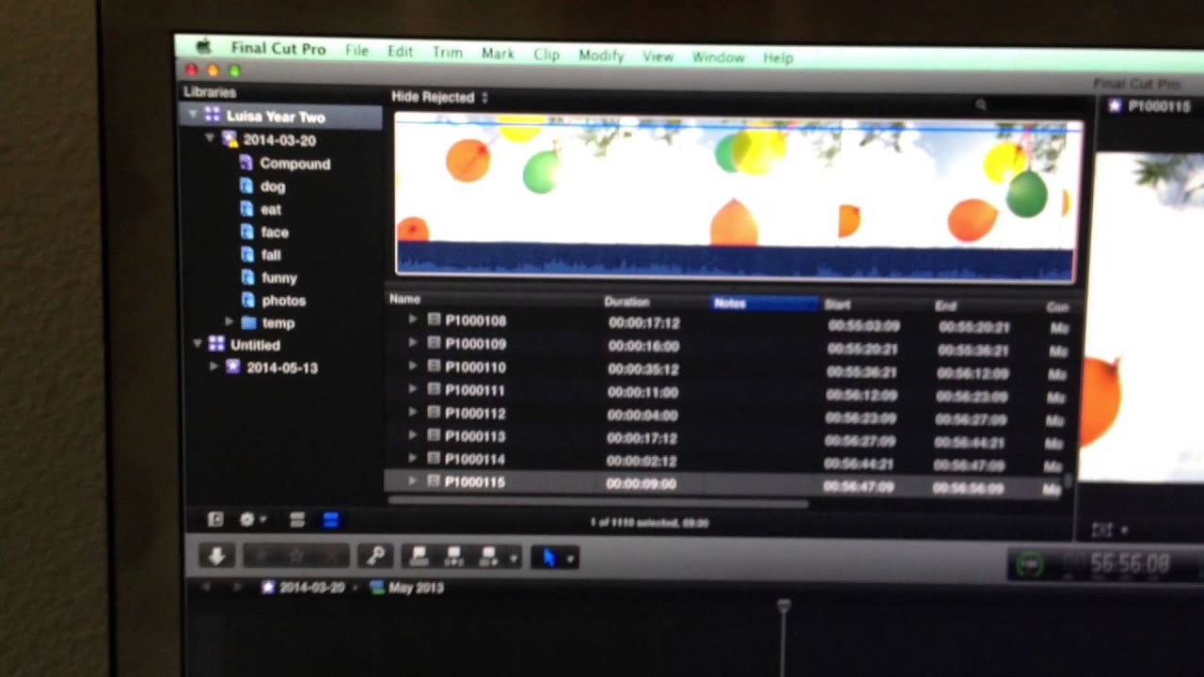Open the Hide Rejected filter dropdown
The image size is (1204, 677).
[x=440, y=97]
